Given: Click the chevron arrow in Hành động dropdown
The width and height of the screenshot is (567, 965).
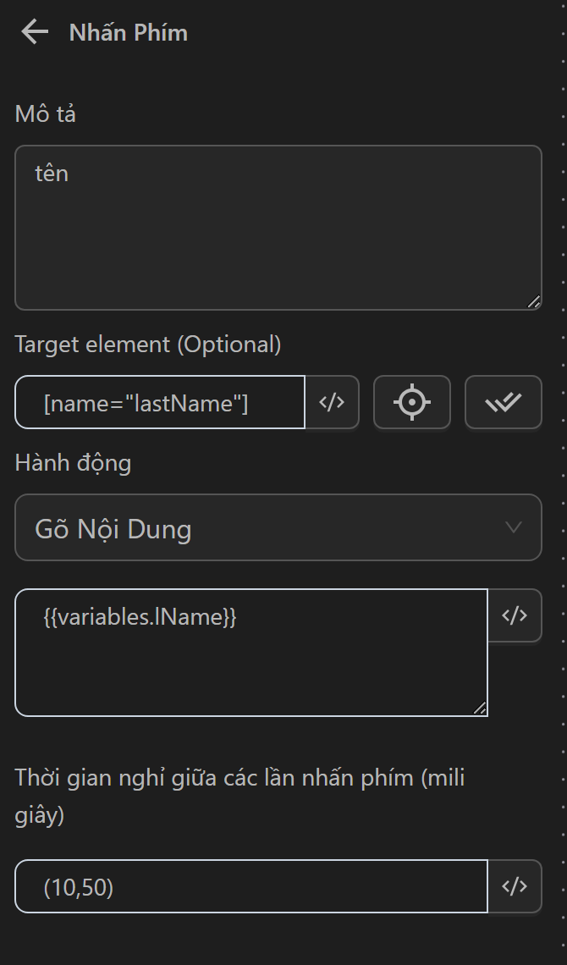Looking at the screenshot, I should [513, 528].
